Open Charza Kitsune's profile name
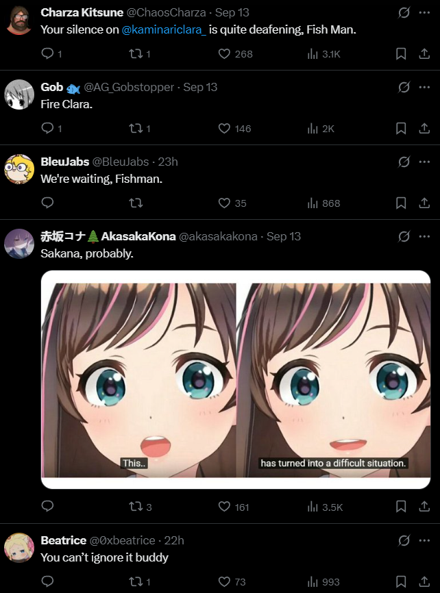Viewport: 440px width, 593px height. pos(82,12)
